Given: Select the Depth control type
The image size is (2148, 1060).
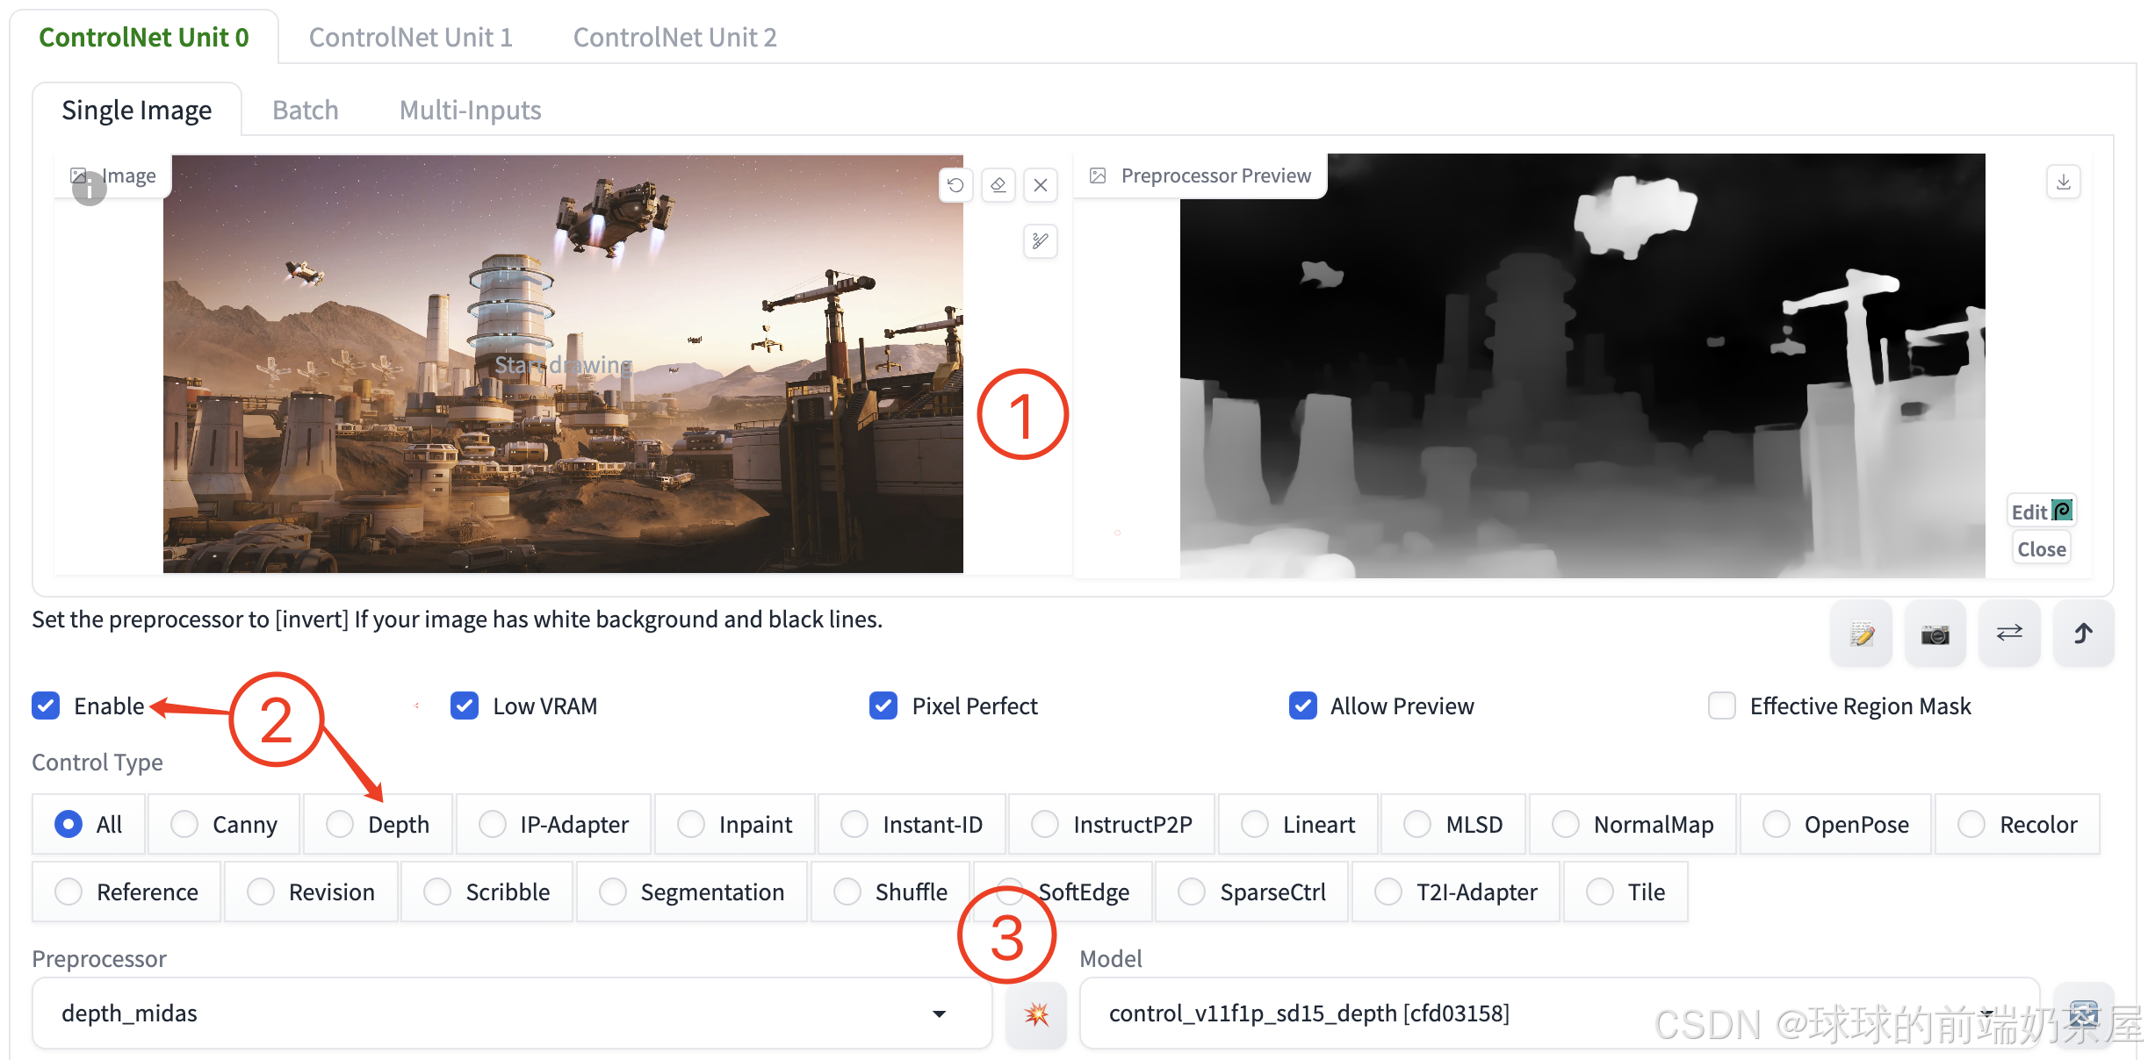Looking at the screenshot, I should [x=340, y=824].
